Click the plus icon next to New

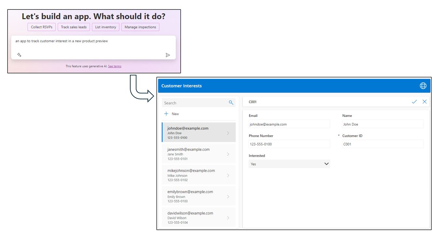[166, 114]
